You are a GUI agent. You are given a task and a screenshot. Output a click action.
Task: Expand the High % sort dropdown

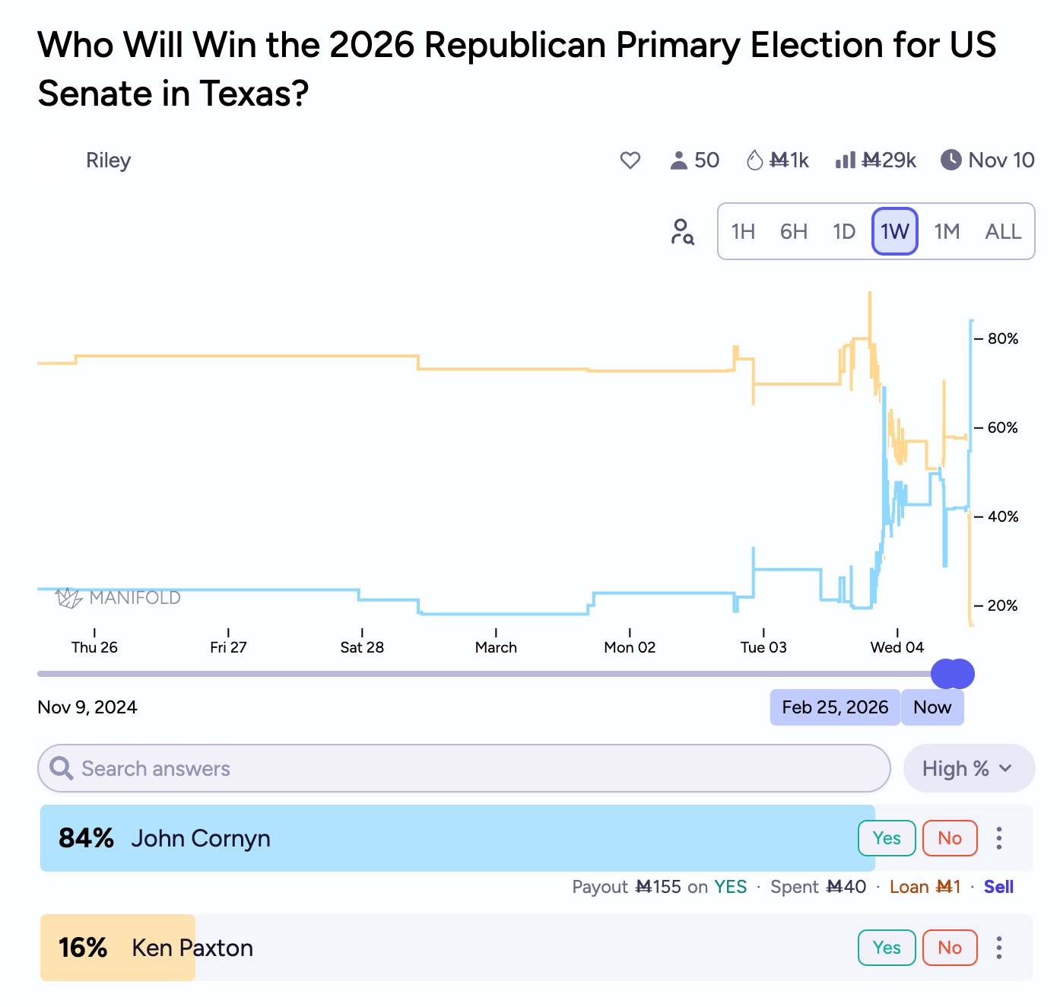968,768
